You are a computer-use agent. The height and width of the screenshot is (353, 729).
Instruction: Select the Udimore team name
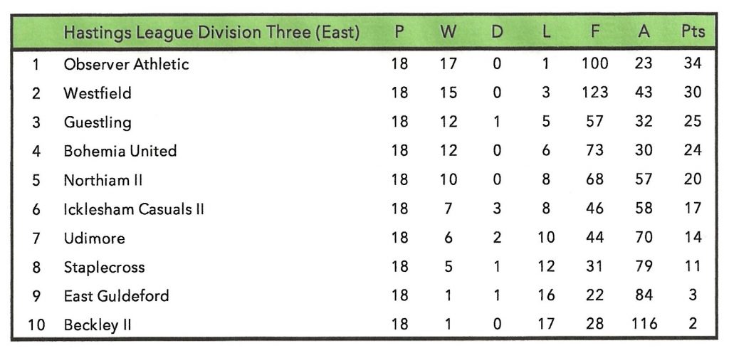click(94, 238)
